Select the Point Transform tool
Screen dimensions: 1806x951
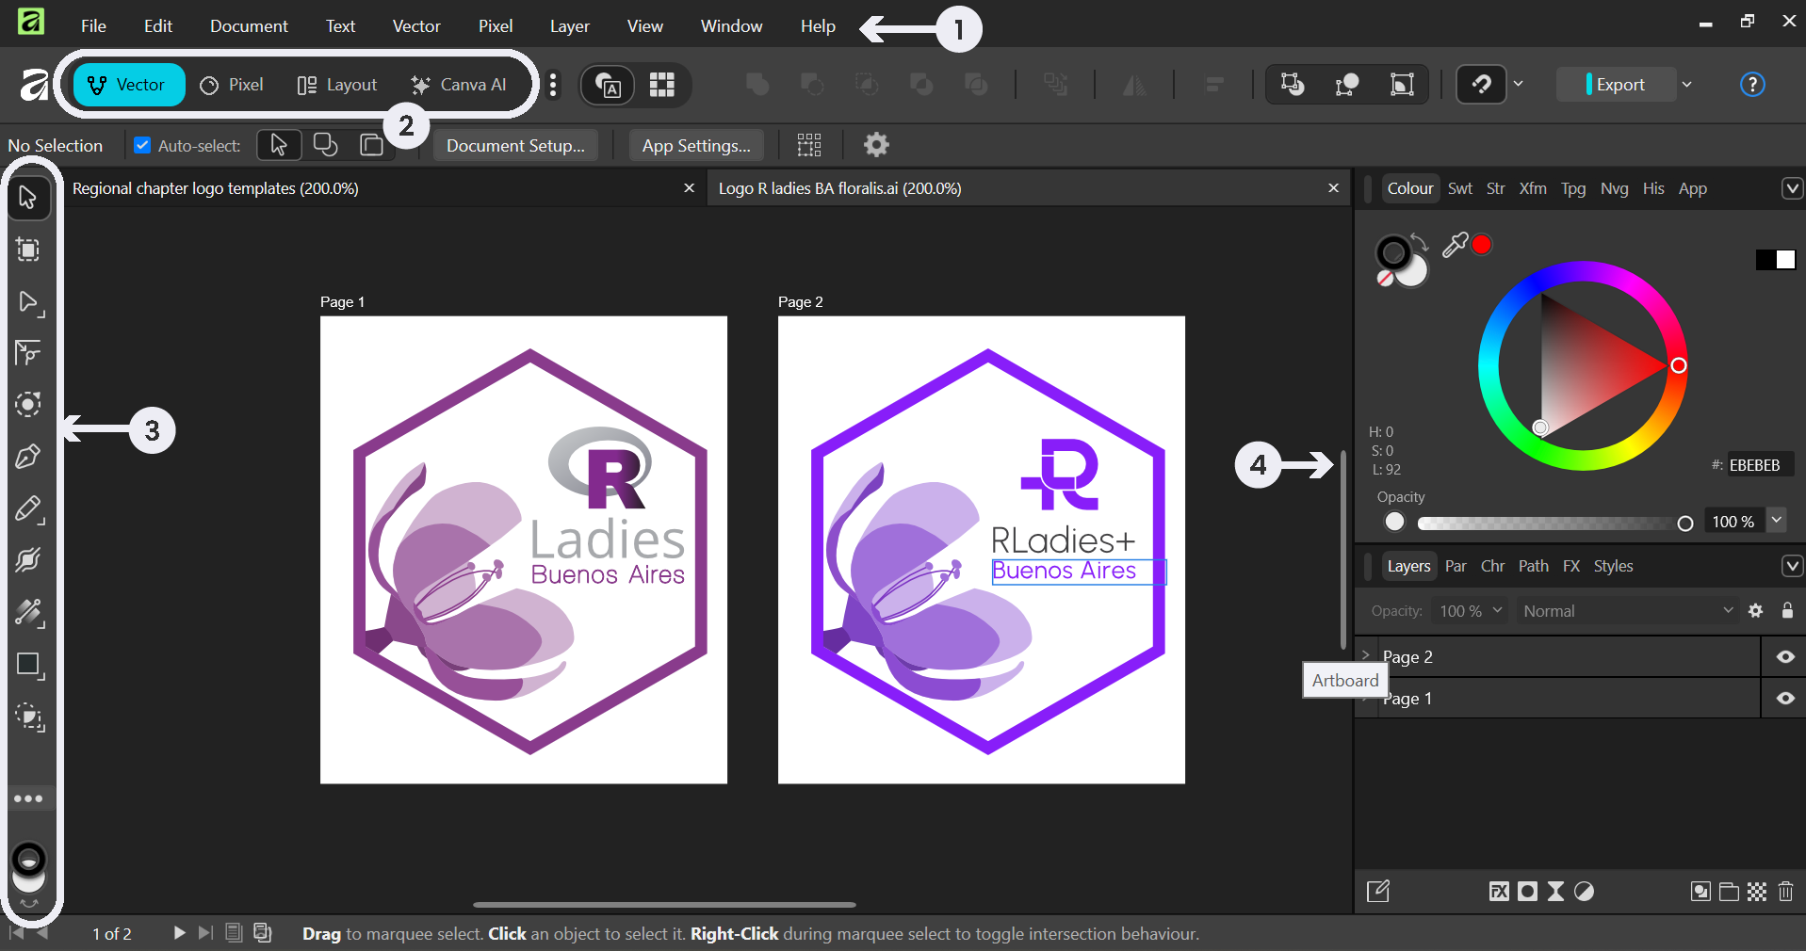tap(28, 353)
